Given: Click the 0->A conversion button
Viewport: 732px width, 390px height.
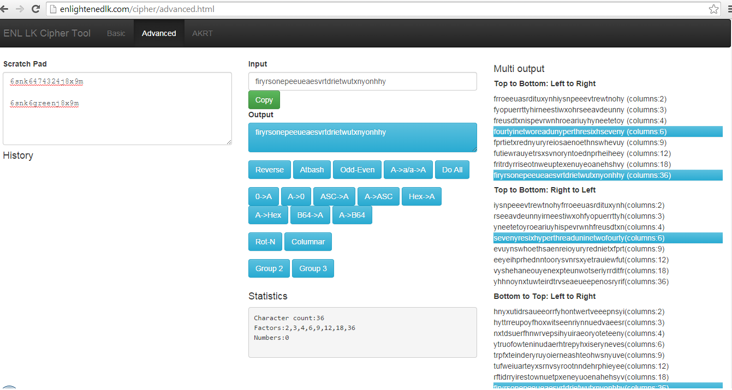Looking at the screenshot, I should (264, 196).
